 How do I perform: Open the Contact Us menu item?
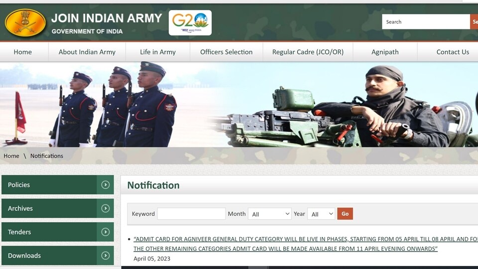(453, 52)
